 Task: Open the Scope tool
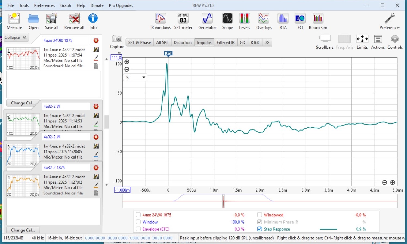tap(227, 21)
